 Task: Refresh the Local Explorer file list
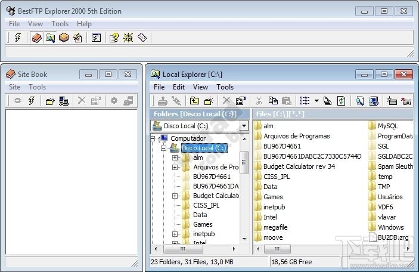coord(342,101)
